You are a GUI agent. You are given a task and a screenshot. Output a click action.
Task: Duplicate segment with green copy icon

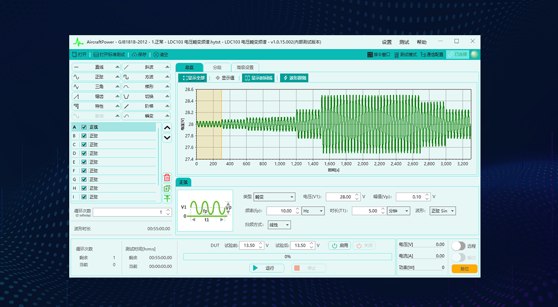167,189
